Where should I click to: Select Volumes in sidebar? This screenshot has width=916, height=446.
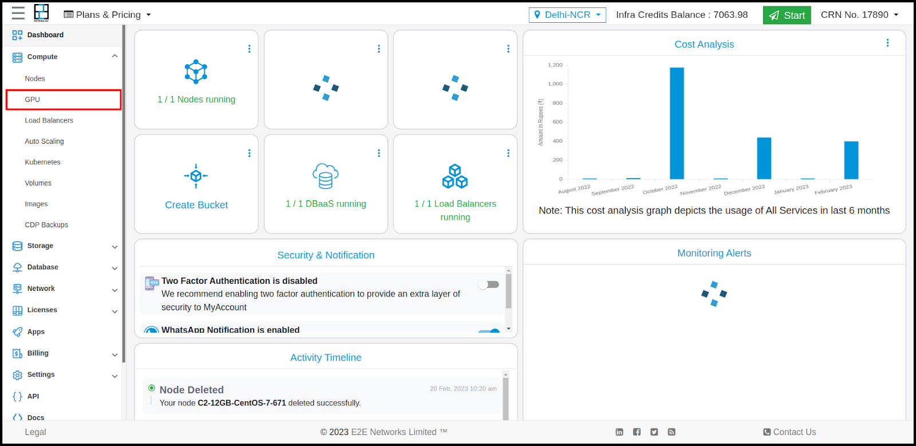point(38,183)
